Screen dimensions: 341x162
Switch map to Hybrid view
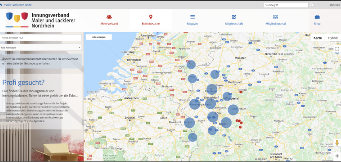333,38
